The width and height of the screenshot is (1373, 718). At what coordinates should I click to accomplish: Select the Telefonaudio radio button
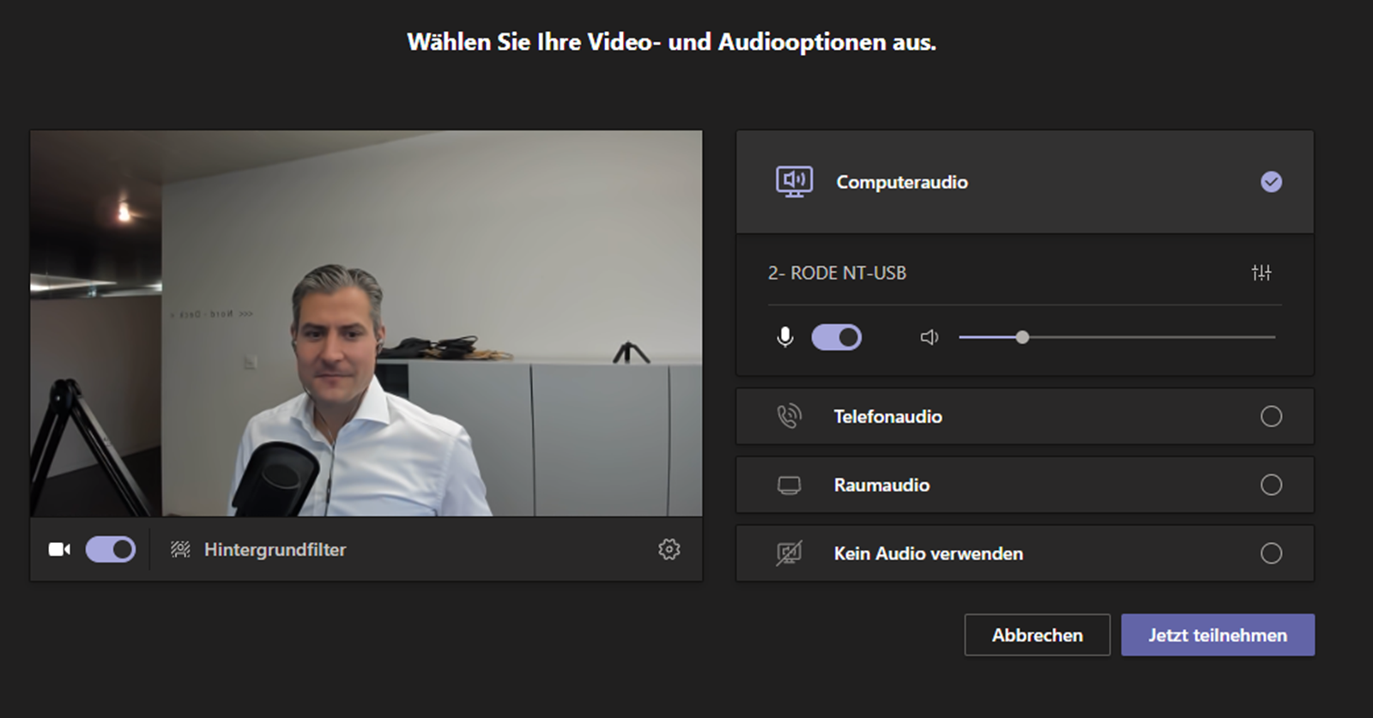1271,416
